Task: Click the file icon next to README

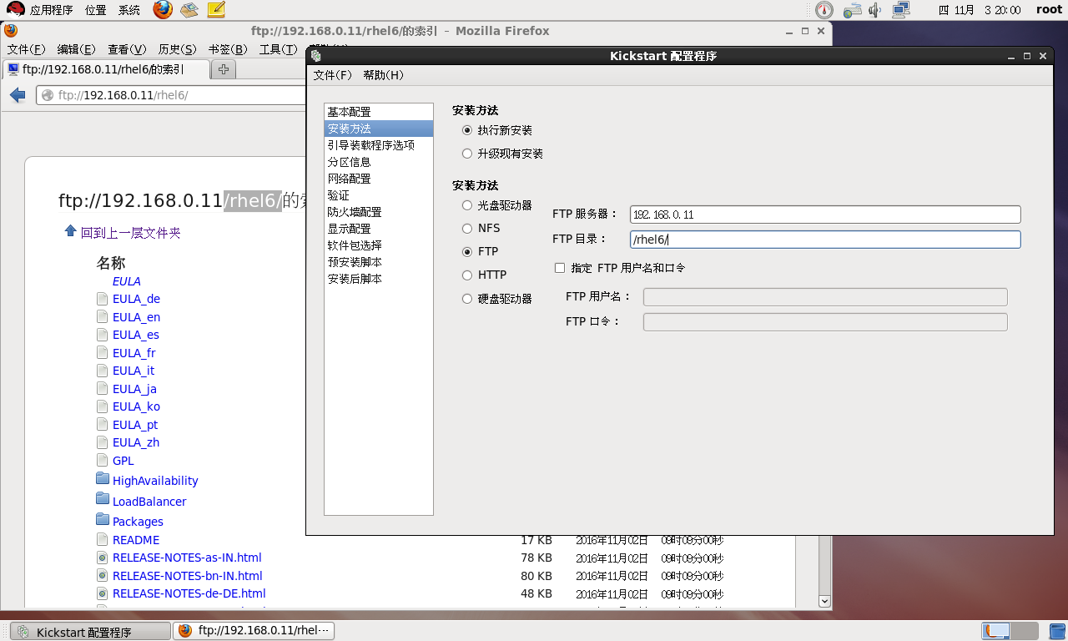Action: pos(103,540)
